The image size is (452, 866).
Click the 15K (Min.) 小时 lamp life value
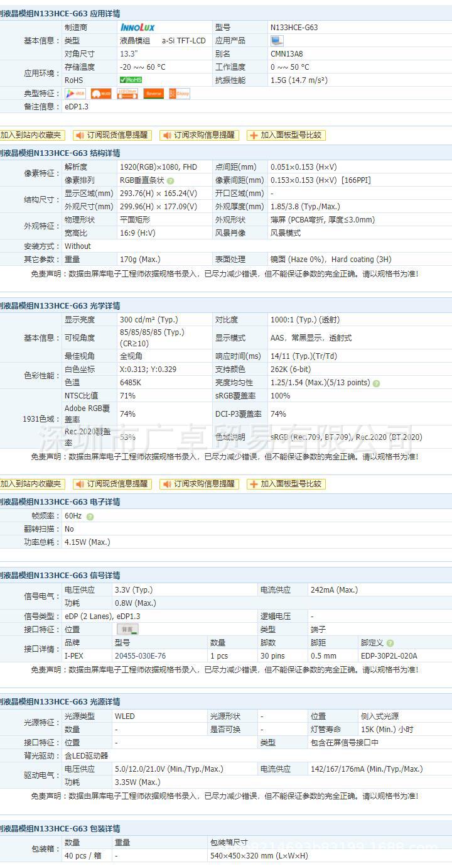click(x=387, y=730)
